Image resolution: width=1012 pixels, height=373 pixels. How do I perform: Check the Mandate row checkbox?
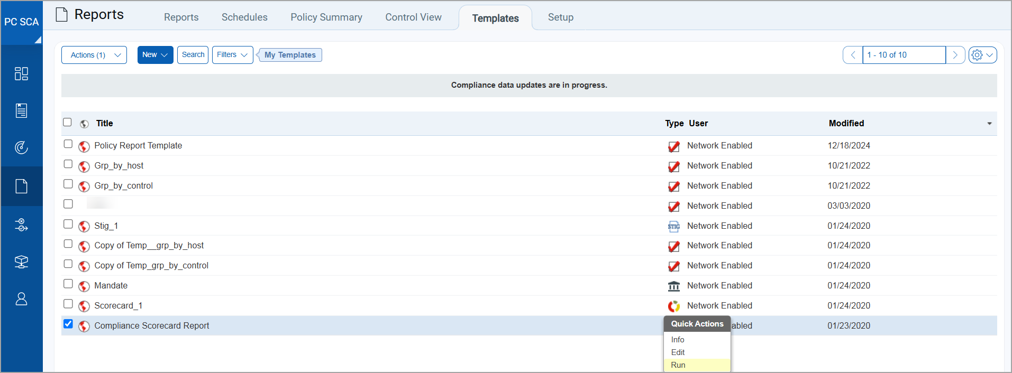tap(68, 284)
